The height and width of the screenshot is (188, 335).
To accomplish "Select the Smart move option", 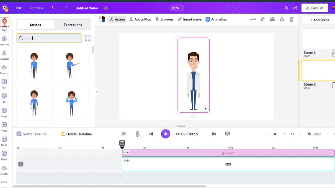I will point(189,19).
